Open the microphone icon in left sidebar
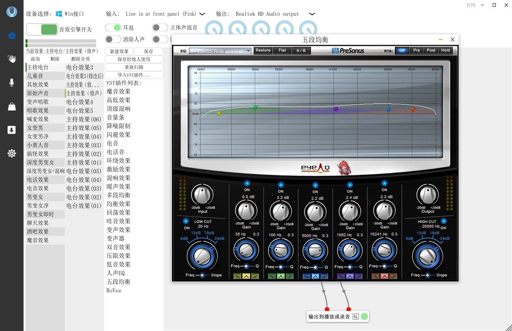 [12, 83]
